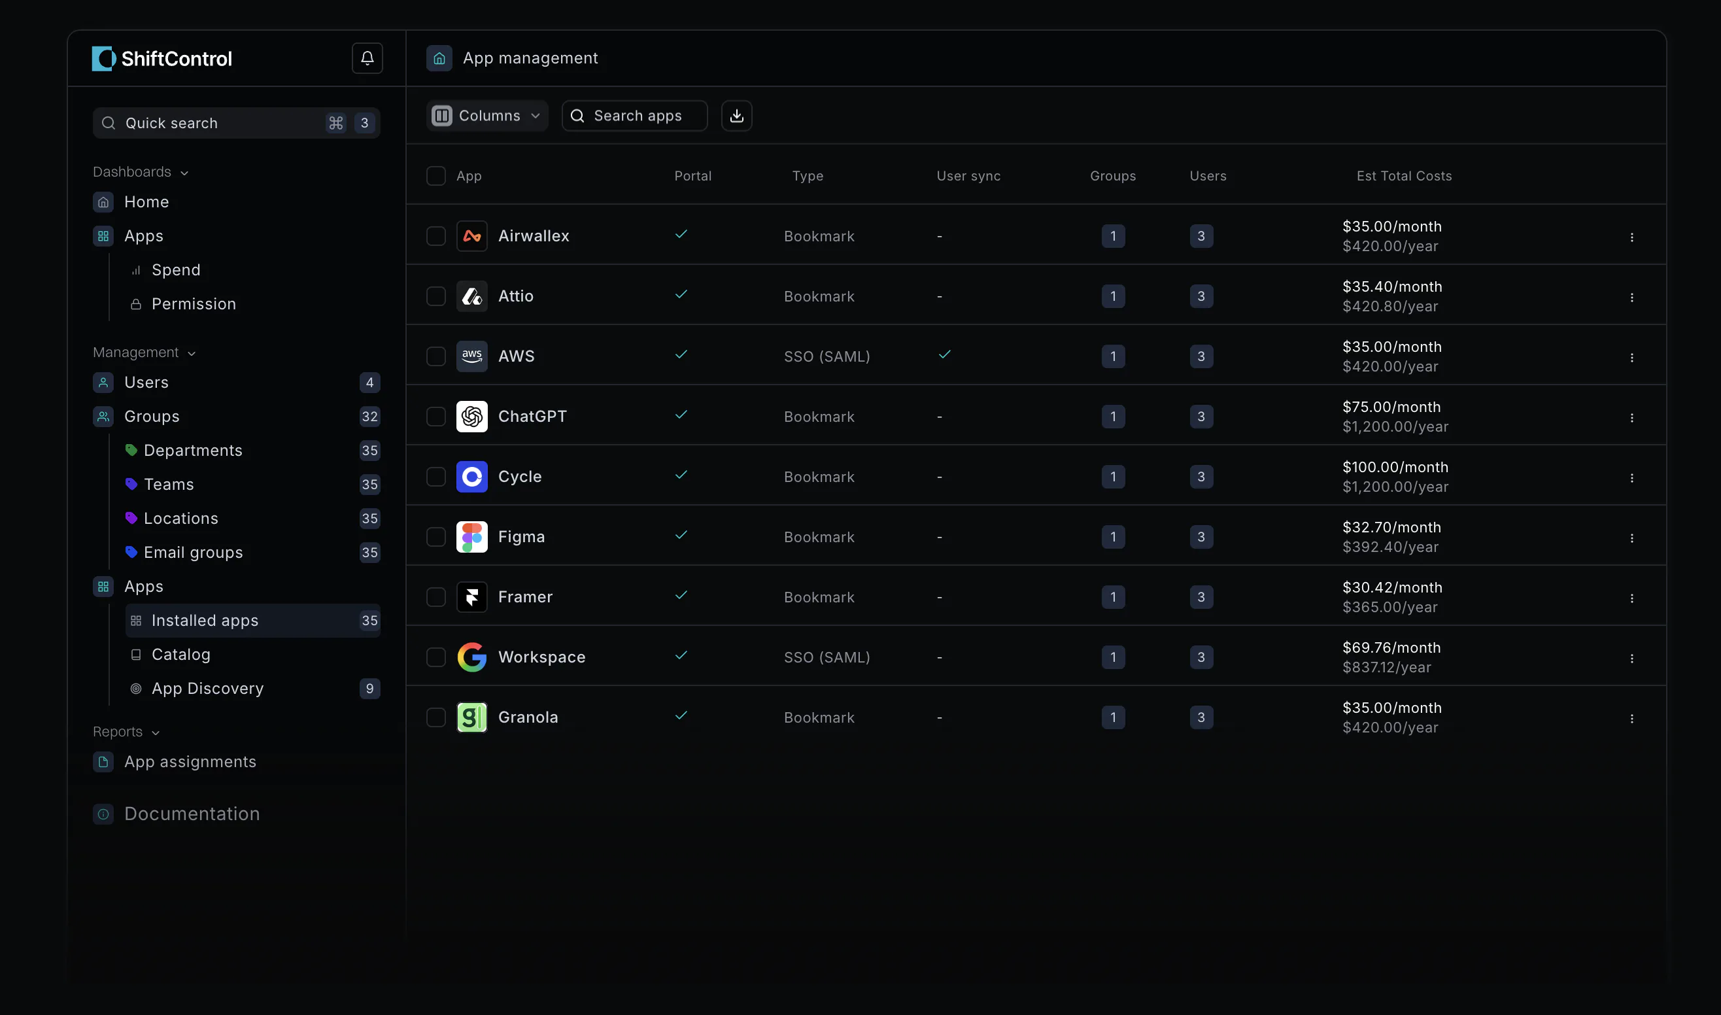Open the Departments group item
The height and width of the screenshot is (1015, 1721).
point(253,451)
